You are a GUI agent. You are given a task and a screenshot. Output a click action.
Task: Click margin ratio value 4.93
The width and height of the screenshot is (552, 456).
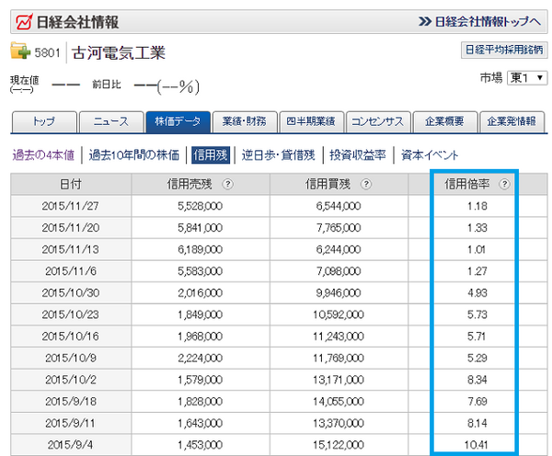(x=477, y=293)
